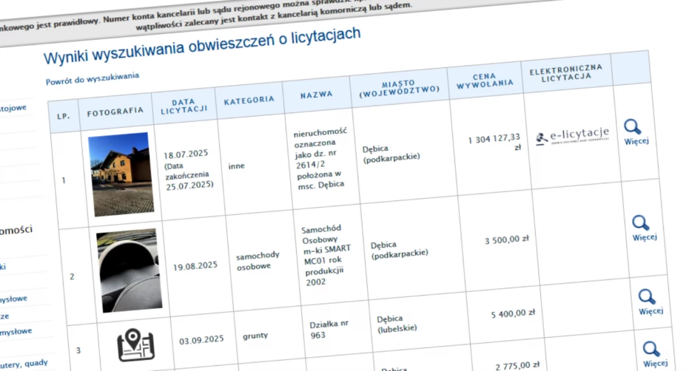Click the Kategoria column header
This screenshot has height=371, width=689.
pyautogui.click(x=249, y=100)
